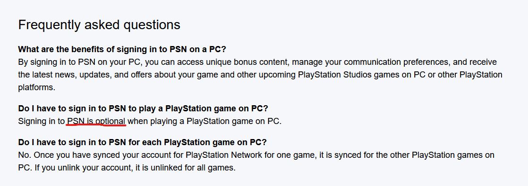528x186 pixels.
Task: Click the question about PSN sign-in benefits
Action: pyautogui.click(x=122, y=49)
